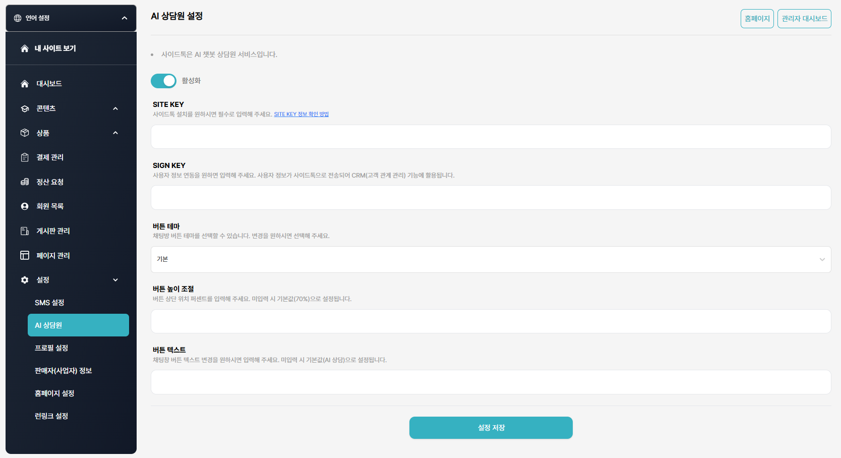The height and width of the screenshot is (458, 841).
Task: Click the clipboard icon for 결제 관리
Action: tap(25, 157)
